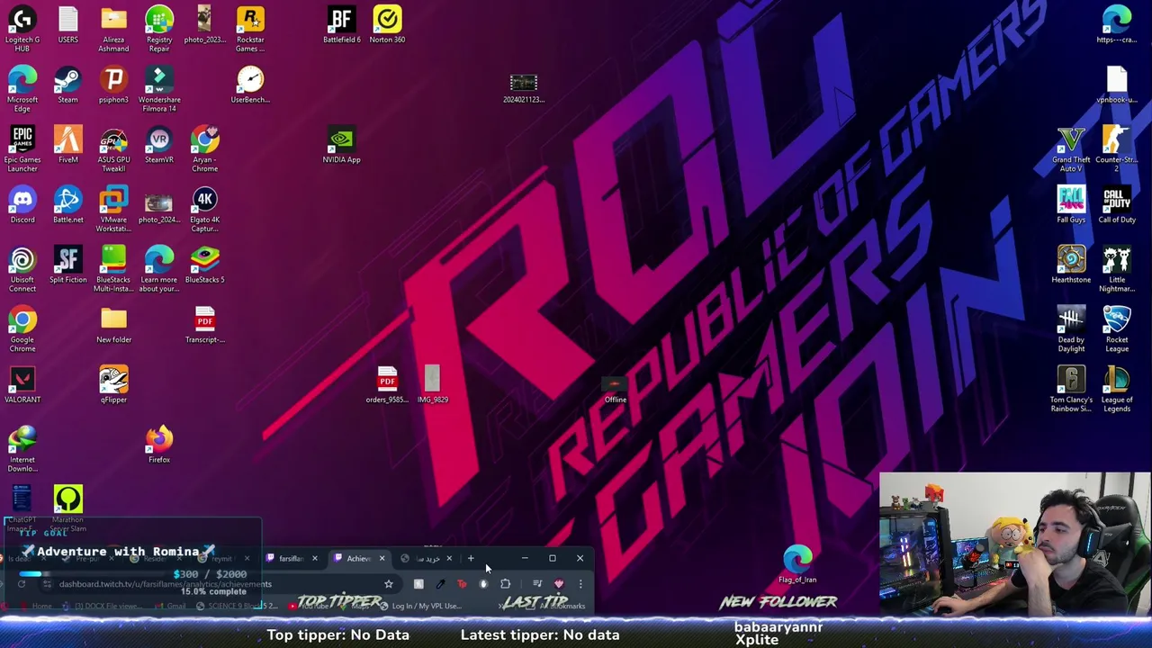Launch VALORANT from the desktop
Screen dimensions: 1152x648
tap(22, 385)
